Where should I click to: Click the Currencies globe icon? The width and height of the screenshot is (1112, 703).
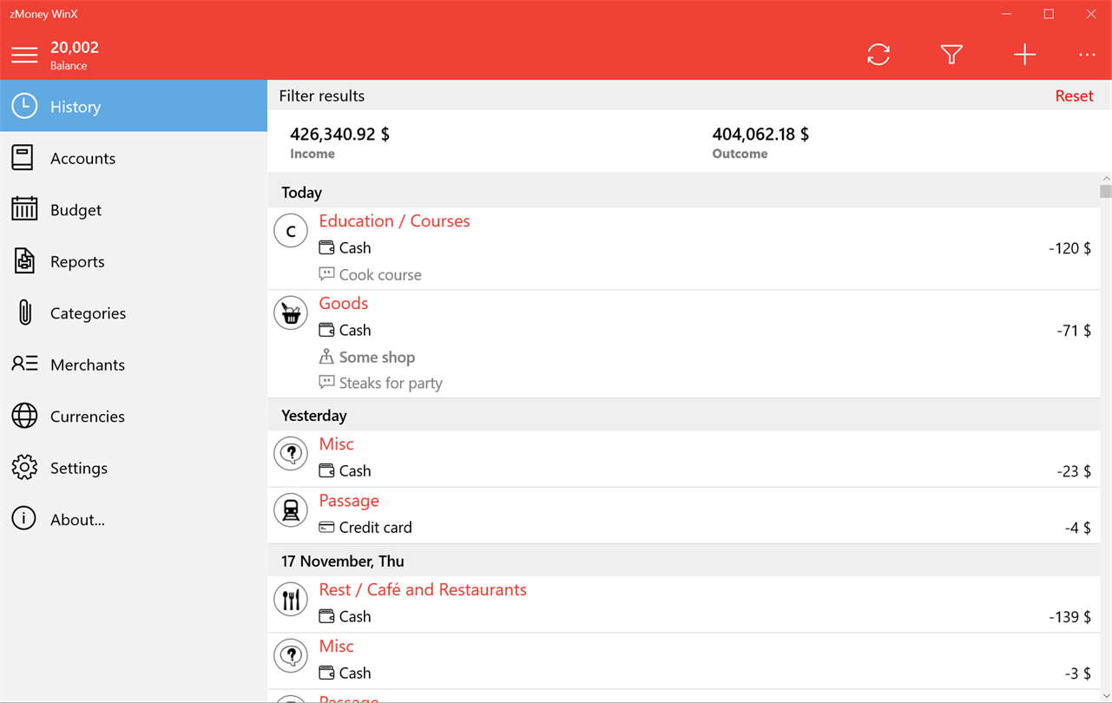(x=24, y=416)
